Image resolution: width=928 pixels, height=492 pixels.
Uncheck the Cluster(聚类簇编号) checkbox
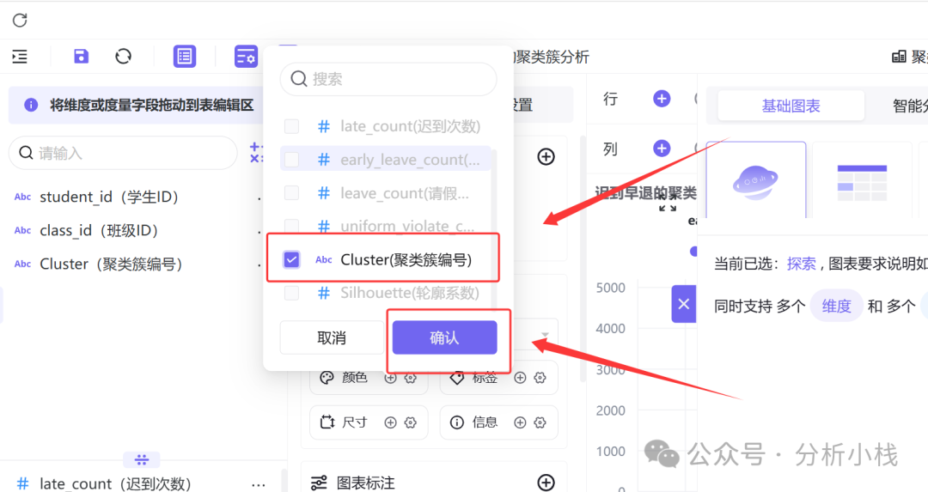[292, 259]
